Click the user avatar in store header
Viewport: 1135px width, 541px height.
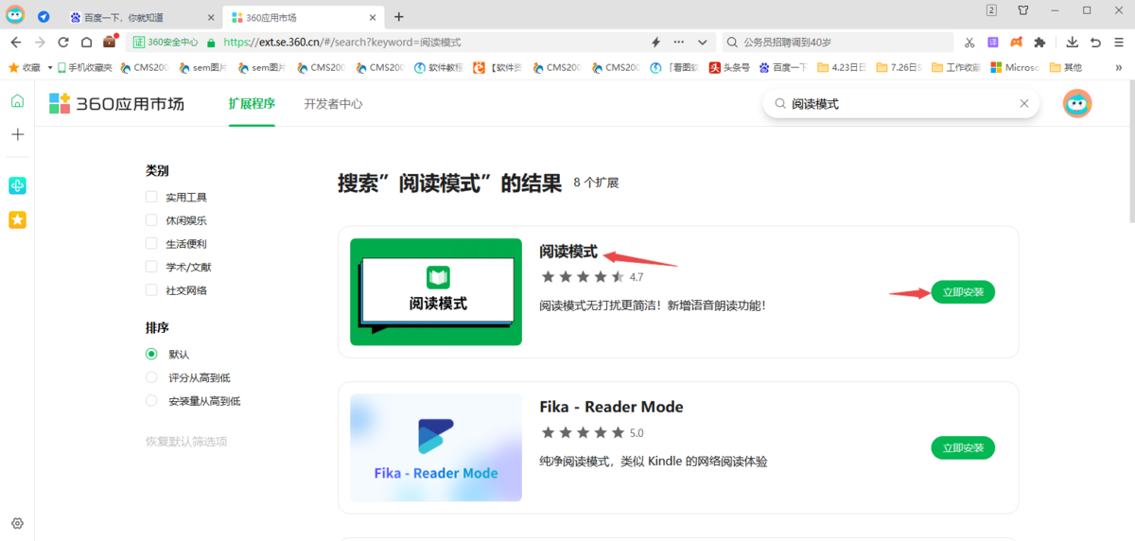[x=1077, y=104]
